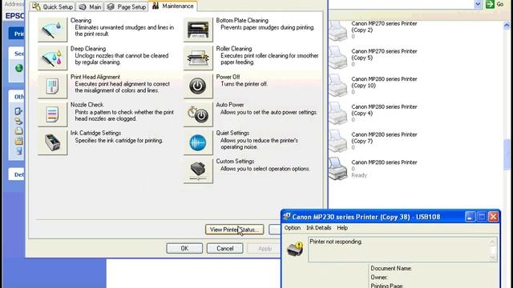Expand the address bar dropdown arrow
513x288 pixels.
(x=478, y=4)
